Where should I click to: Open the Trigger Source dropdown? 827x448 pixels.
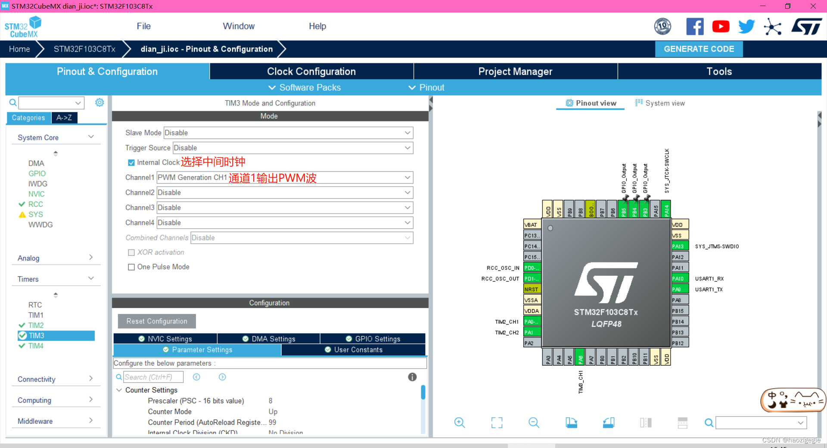pos(292,148)
